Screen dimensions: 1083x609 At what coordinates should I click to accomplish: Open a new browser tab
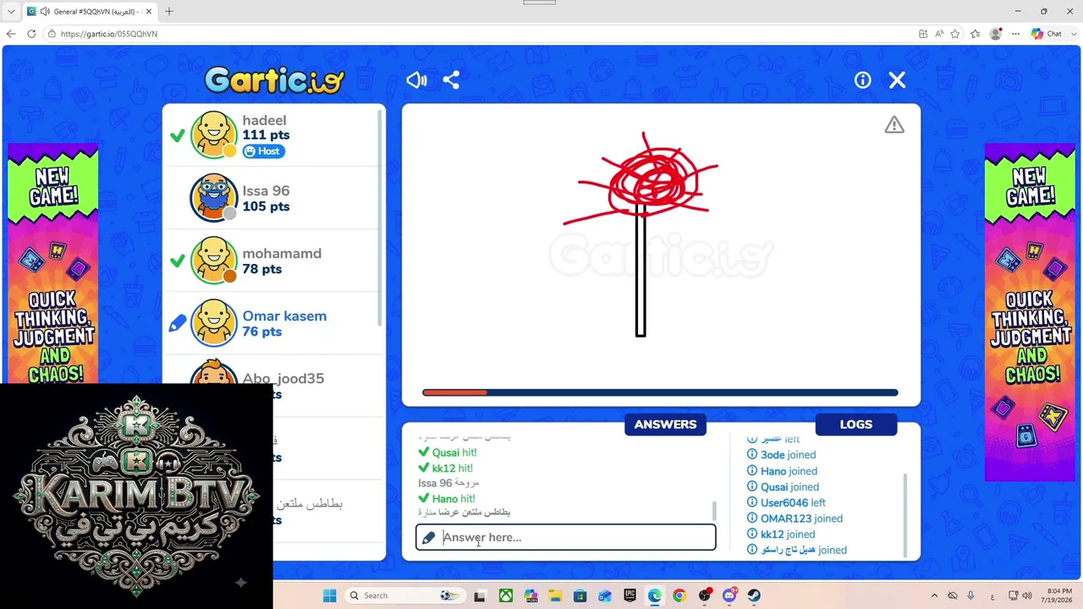coord(168,12)
